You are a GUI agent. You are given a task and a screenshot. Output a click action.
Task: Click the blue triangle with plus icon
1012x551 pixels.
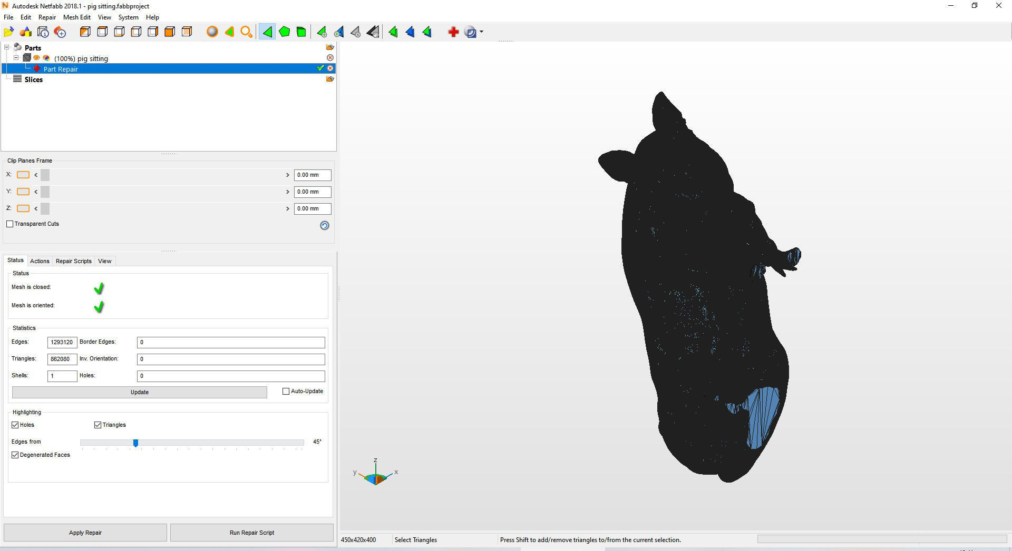tap(339, 32)
